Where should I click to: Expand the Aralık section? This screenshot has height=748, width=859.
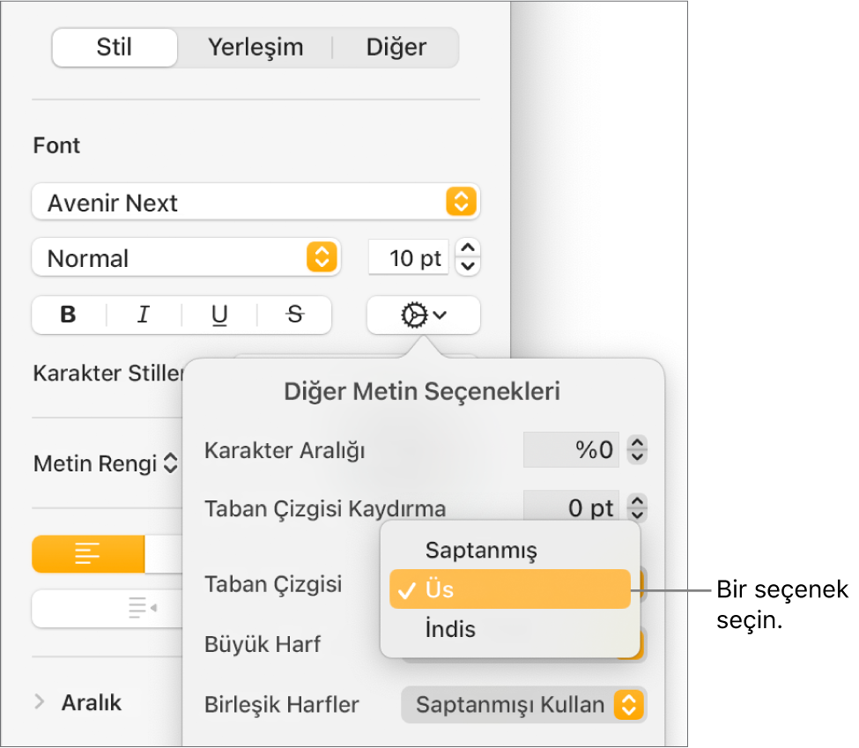coord(40,701)
